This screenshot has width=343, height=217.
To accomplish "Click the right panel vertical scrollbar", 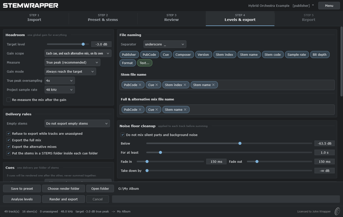I will [x=341, y=61].
